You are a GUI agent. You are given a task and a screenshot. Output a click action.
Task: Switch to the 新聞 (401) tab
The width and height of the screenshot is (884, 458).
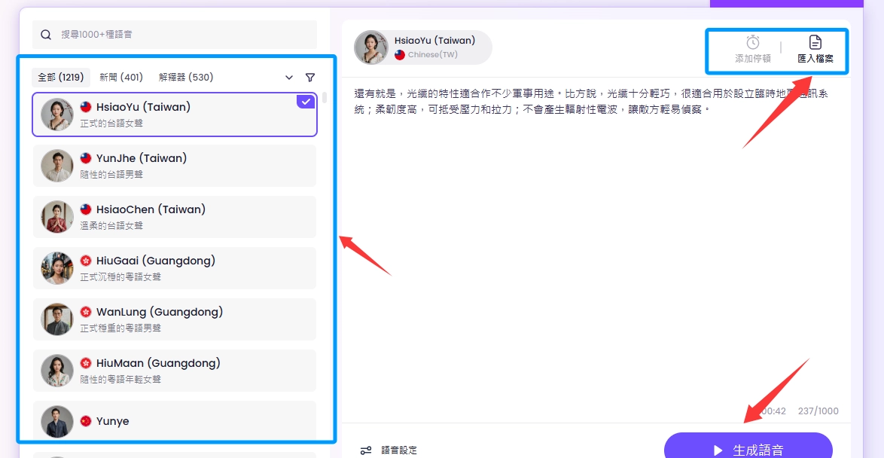tap(121, 78)
